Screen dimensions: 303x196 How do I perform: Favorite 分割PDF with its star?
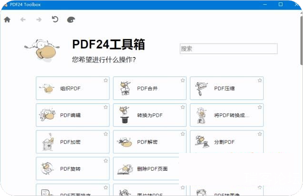260,134
